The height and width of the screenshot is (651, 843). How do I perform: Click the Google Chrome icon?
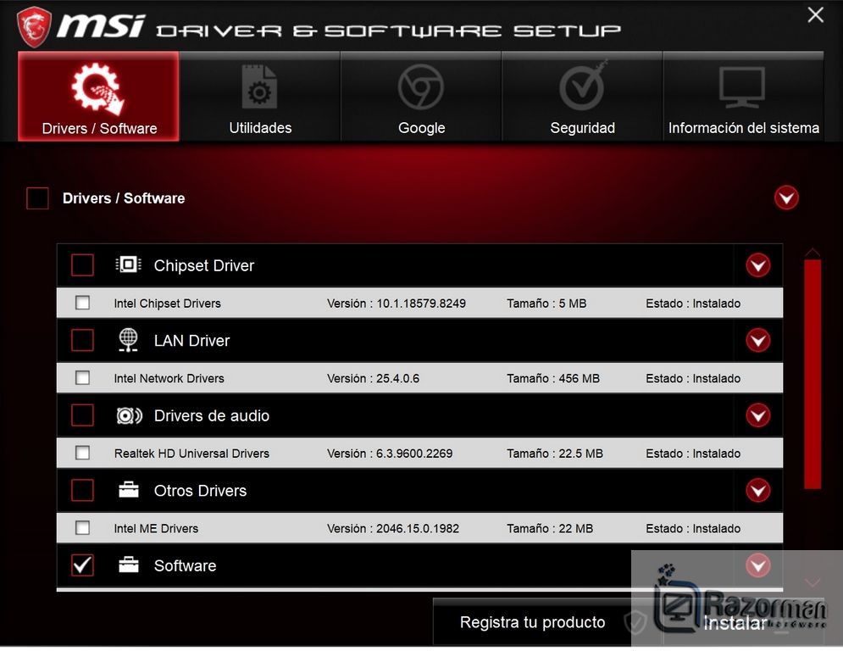(421, 86)
